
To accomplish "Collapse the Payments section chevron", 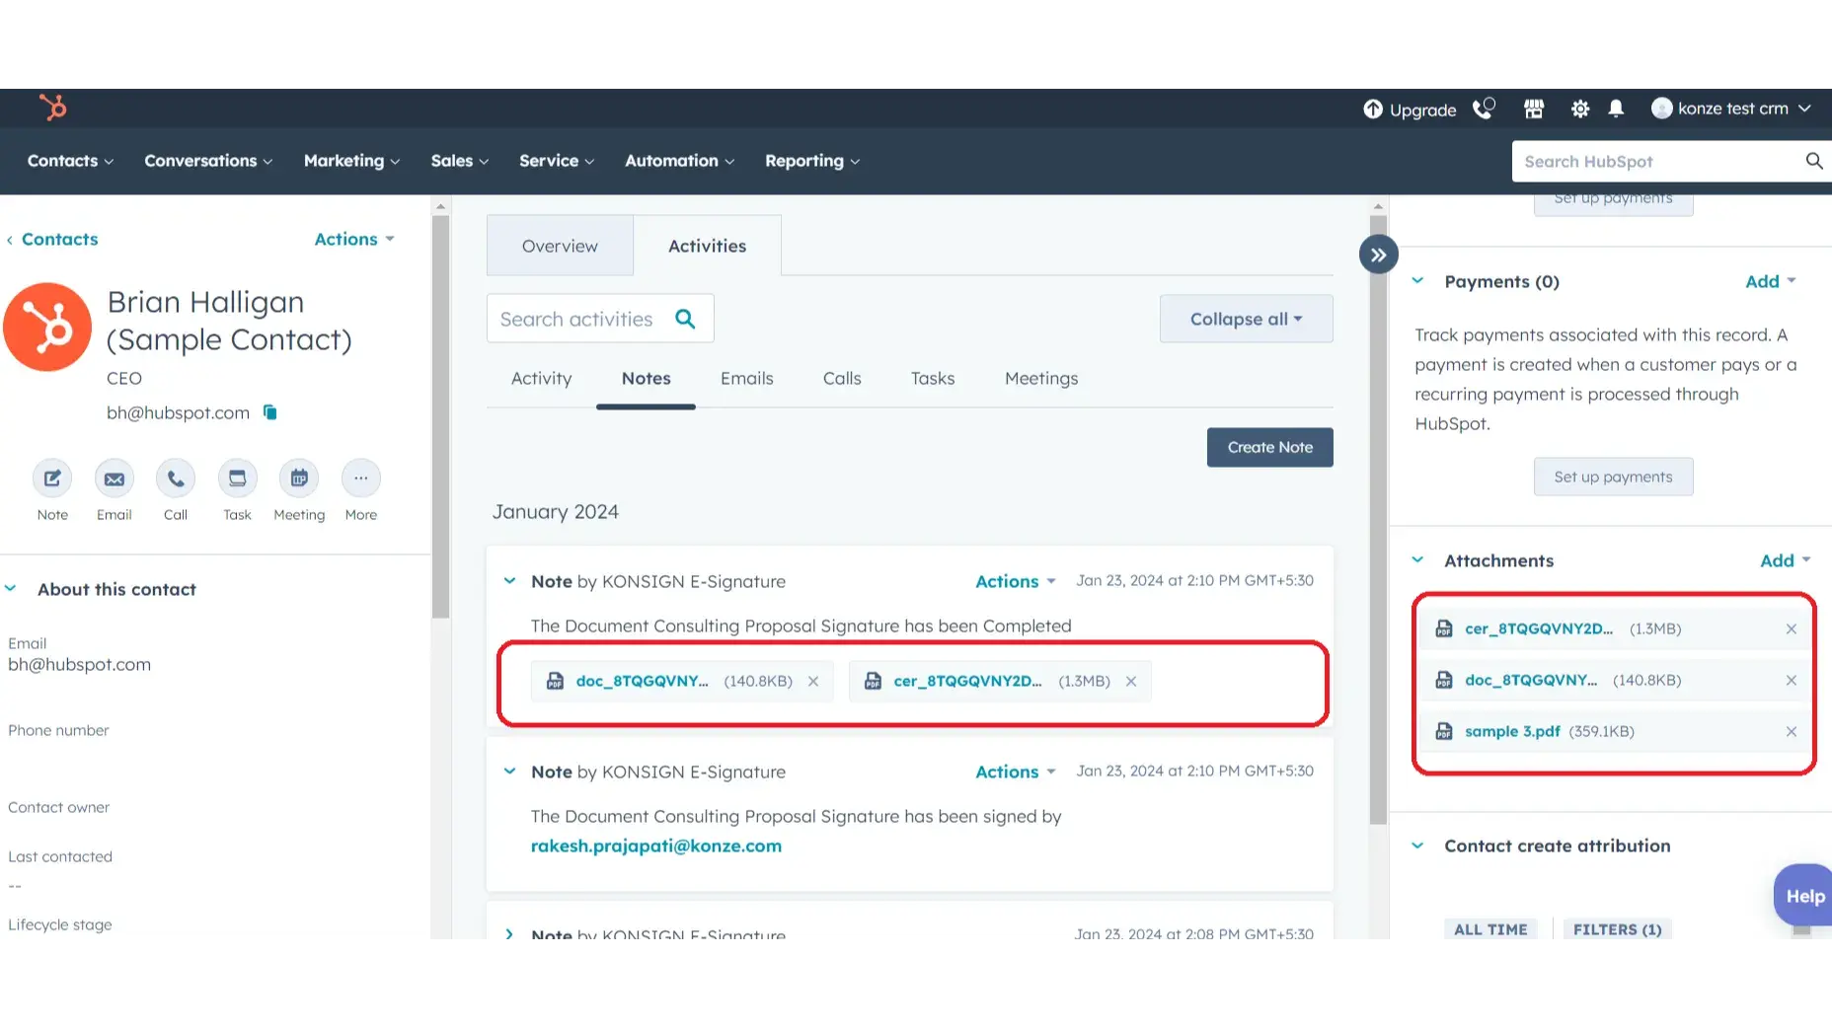I will [1417, 281].
